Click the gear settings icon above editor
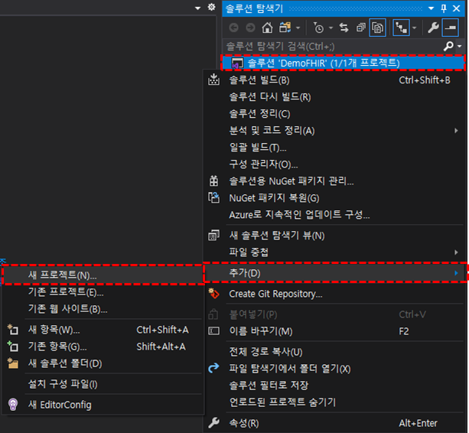The width and height of the screenshot is (469, 433). (211, 7)
